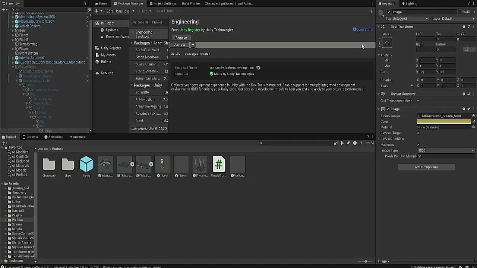Screen dimensions: 477x268
Task: Pick color with the Image eyedropper
Action: (x=474, y=121)
